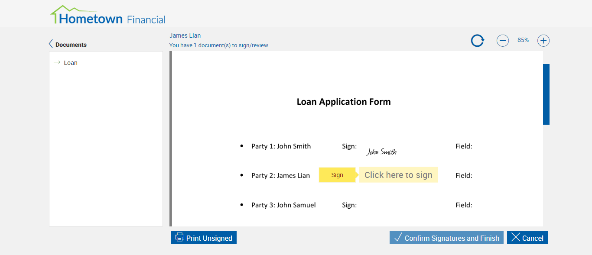Click the Party 3: John Samuel entry
The width and height of the screenshot is (592, 255).
pyautogui.click(x=283, y=205)
